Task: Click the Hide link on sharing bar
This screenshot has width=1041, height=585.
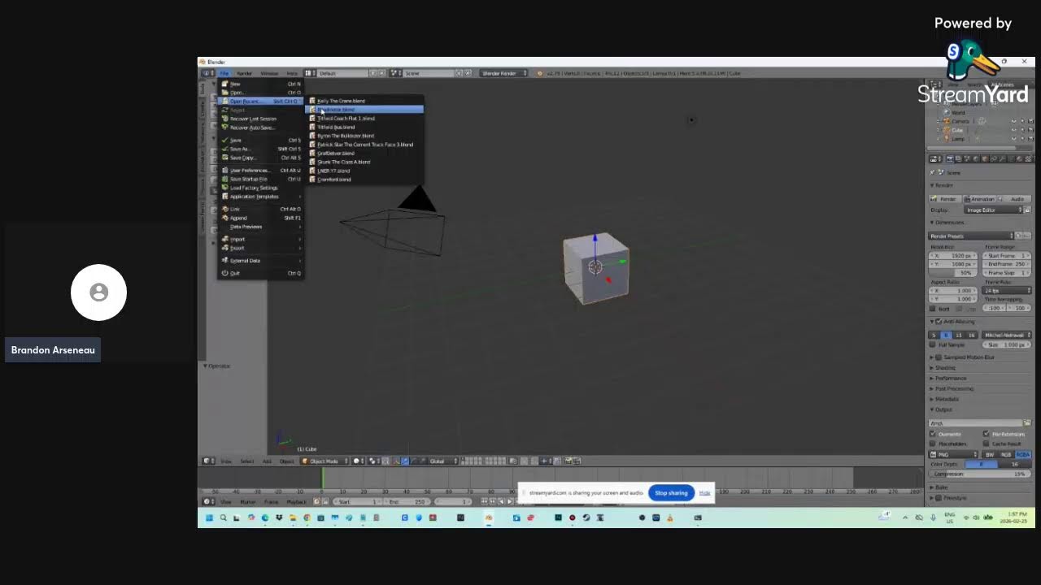Action: pos(704,493)
